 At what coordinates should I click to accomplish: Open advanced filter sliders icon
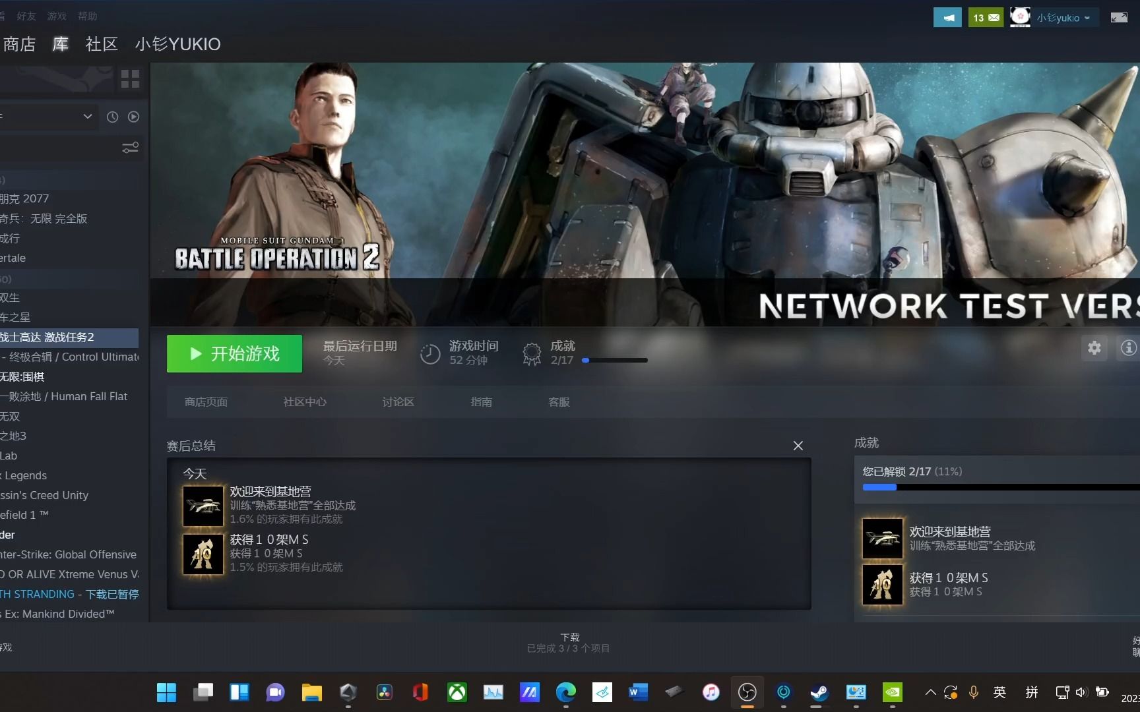(130, 148)
